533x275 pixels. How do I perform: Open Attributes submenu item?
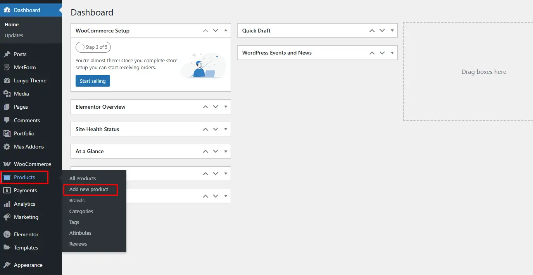click(x=80, y=233)
